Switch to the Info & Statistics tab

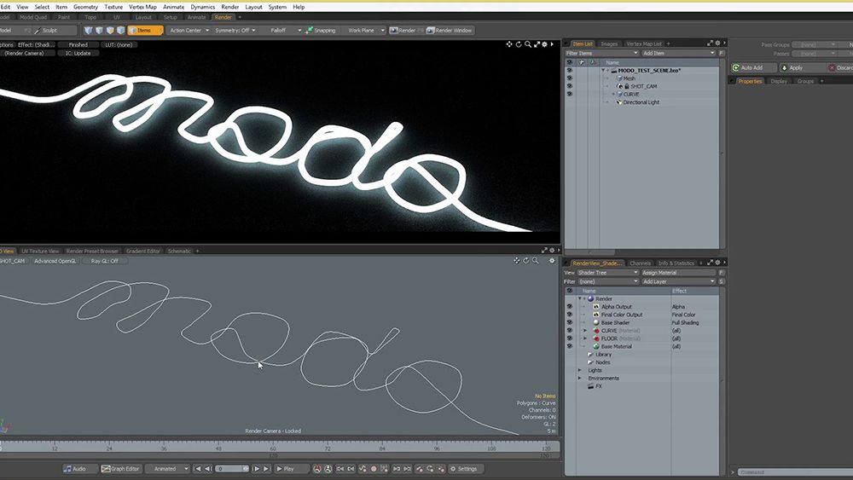(x=676, y=263)
